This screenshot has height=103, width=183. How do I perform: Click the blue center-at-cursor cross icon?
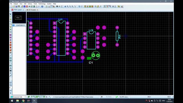[x=65, y=6]
